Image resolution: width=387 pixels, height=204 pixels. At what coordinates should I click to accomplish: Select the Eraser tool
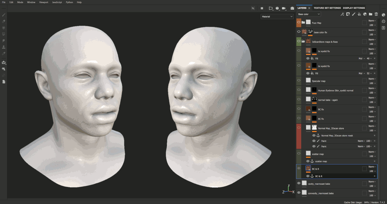(4, 21)
